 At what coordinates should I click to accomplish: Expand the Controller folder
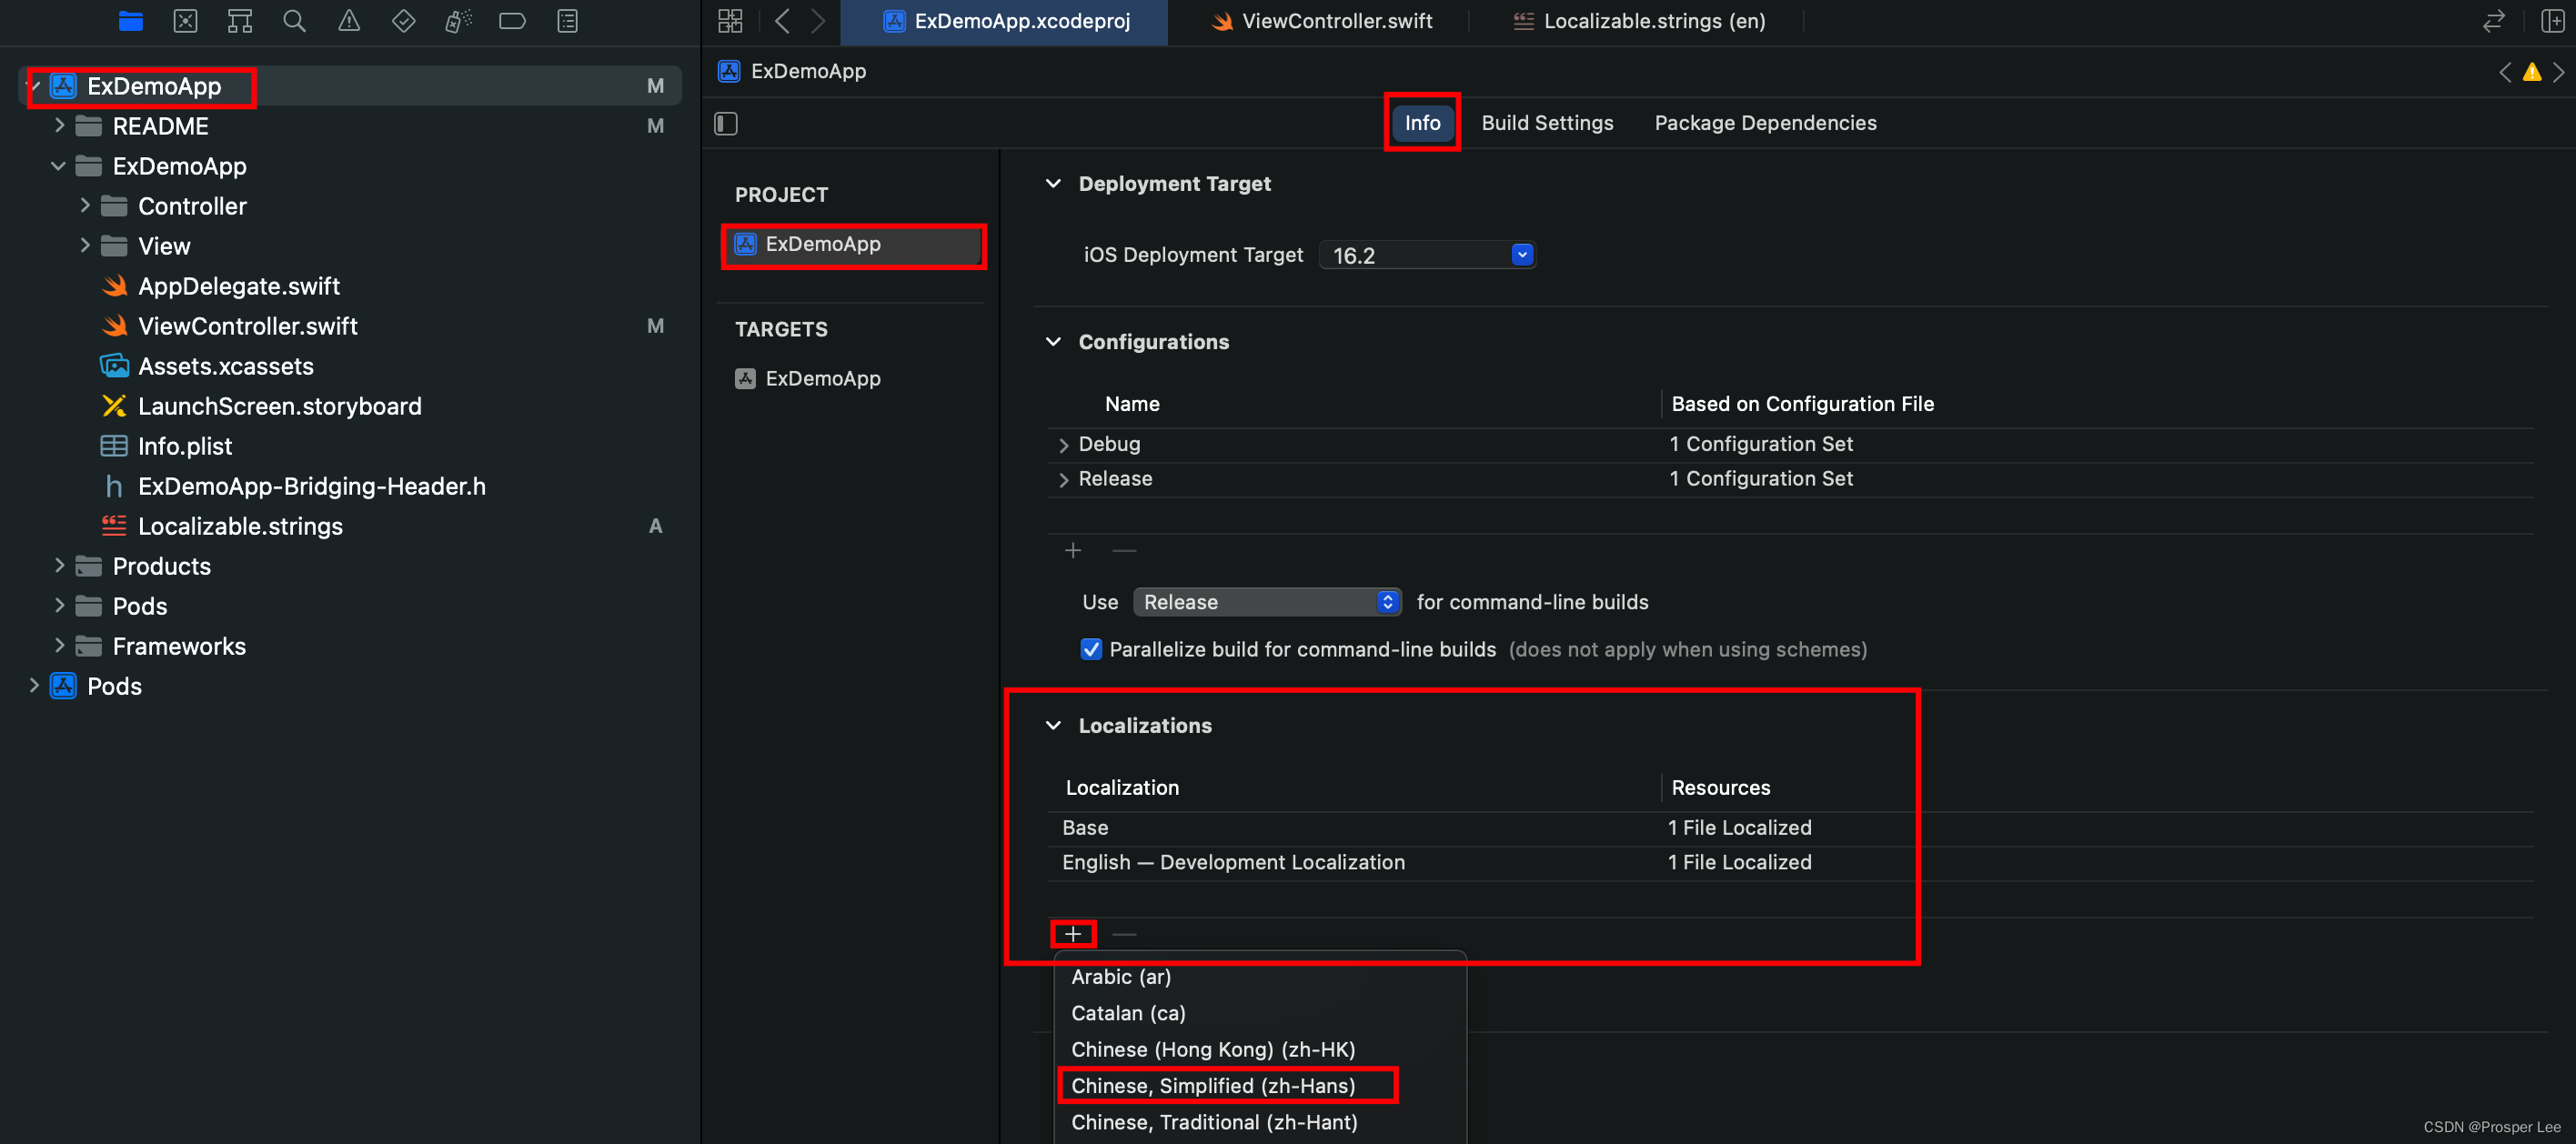(85, 205)
